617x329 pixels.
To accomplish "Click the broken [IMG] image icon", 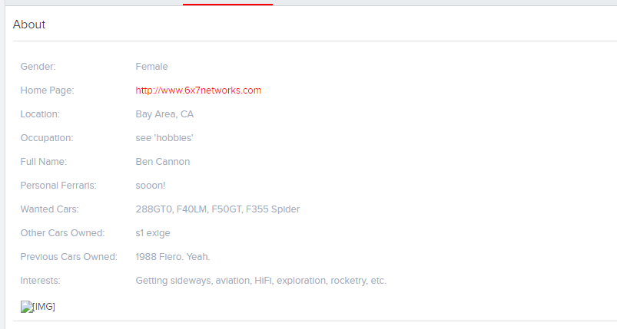I will click(x=27, y=307).
